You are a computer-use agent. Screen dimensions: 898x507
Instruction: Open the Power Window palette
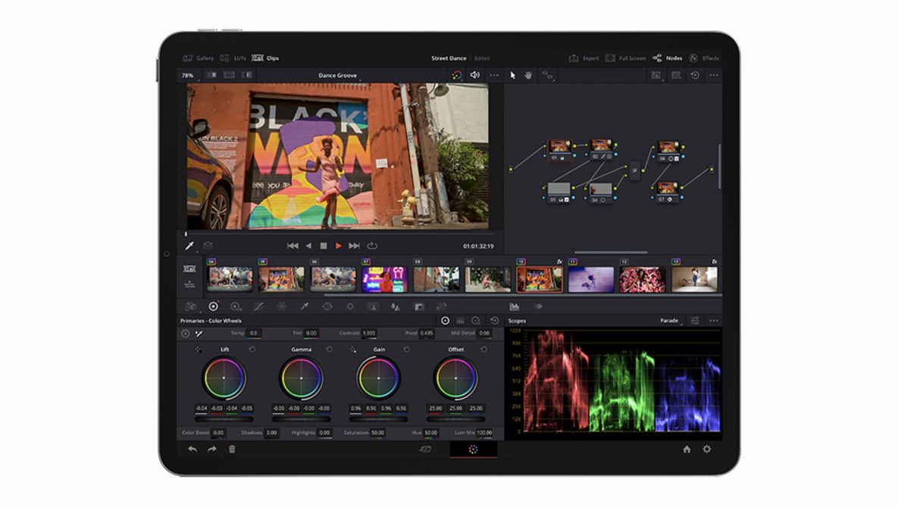[x=327, y=306]
